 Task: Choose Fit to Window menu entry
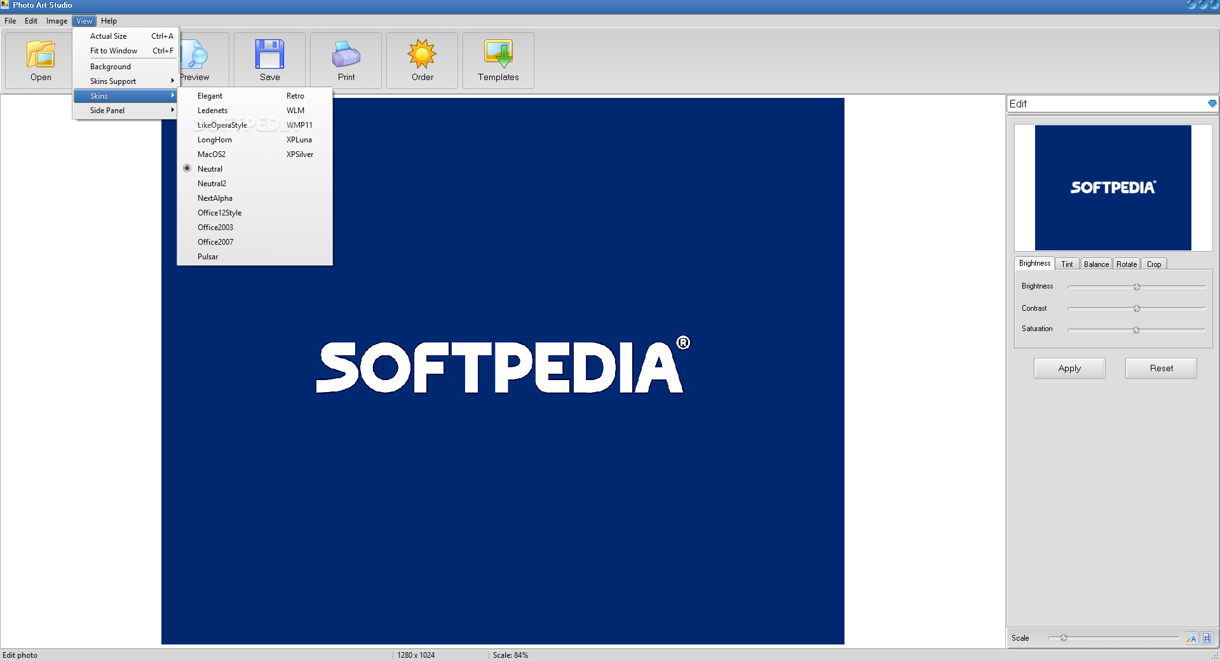(126, 50)
